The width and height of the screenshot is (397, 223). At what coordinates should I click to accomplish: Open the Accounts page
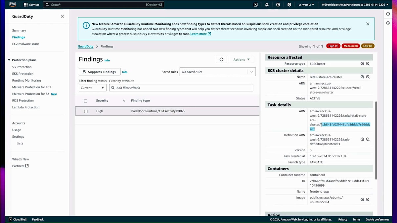pyautogui.click(x=19, y=123)
